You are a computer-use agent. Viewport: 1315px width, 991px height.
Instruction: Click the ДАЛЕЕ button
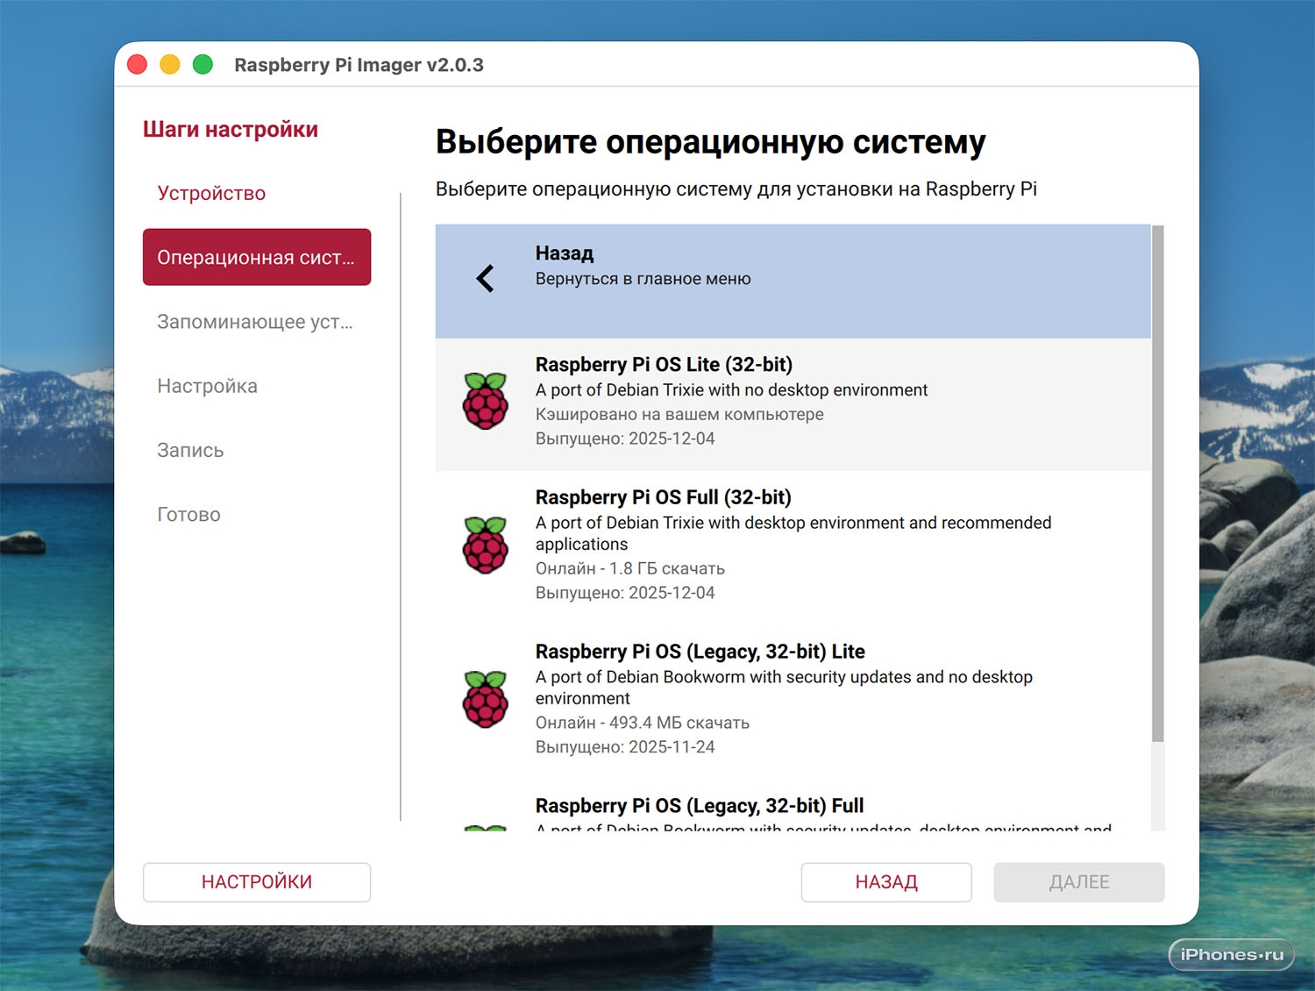(x=1079, y=882)
